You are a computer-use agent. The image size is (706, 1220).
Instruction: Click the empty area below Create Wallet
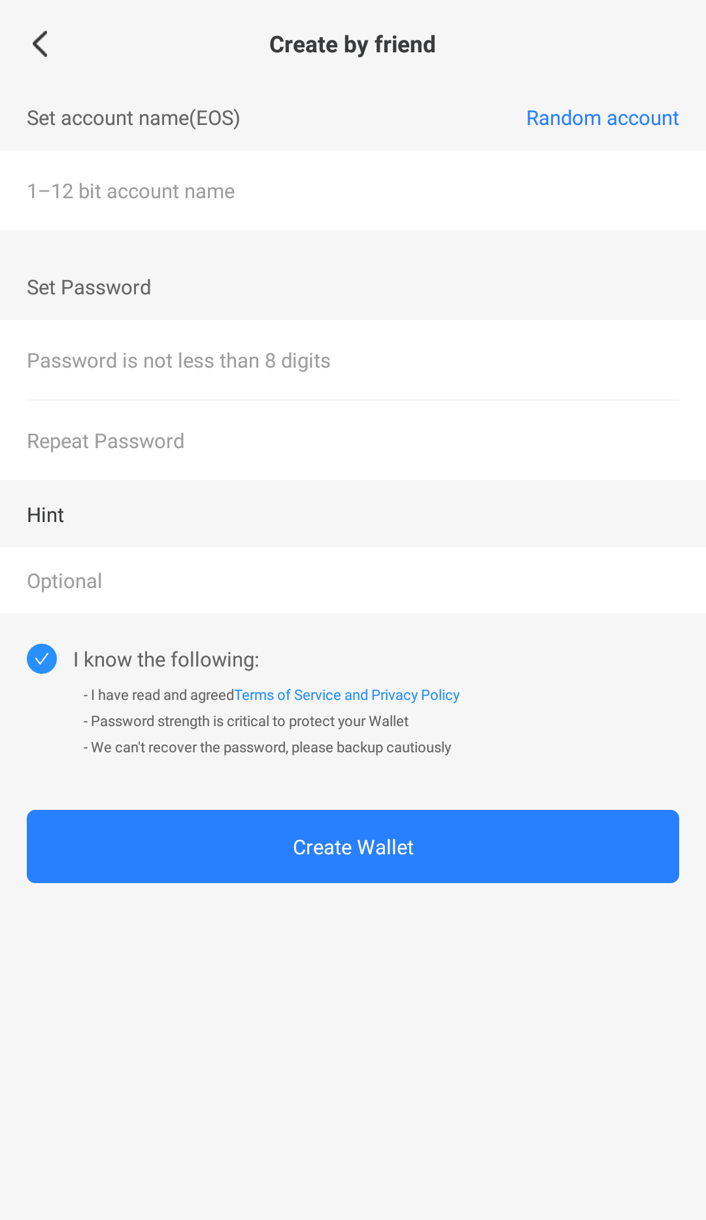[x=353, y=1047]
